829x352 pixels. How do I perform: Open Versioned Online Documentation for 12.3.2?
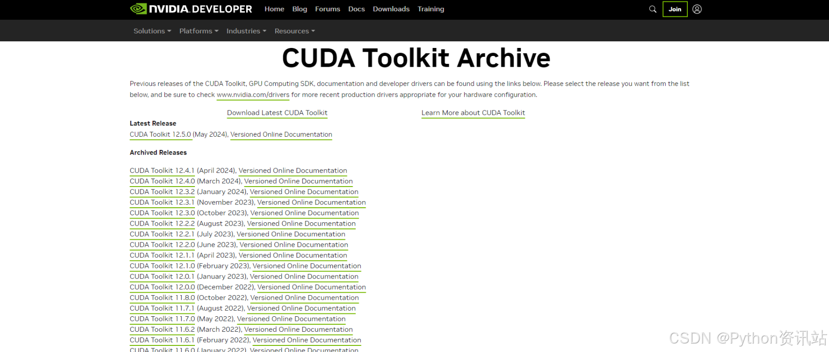click(304, 192)
